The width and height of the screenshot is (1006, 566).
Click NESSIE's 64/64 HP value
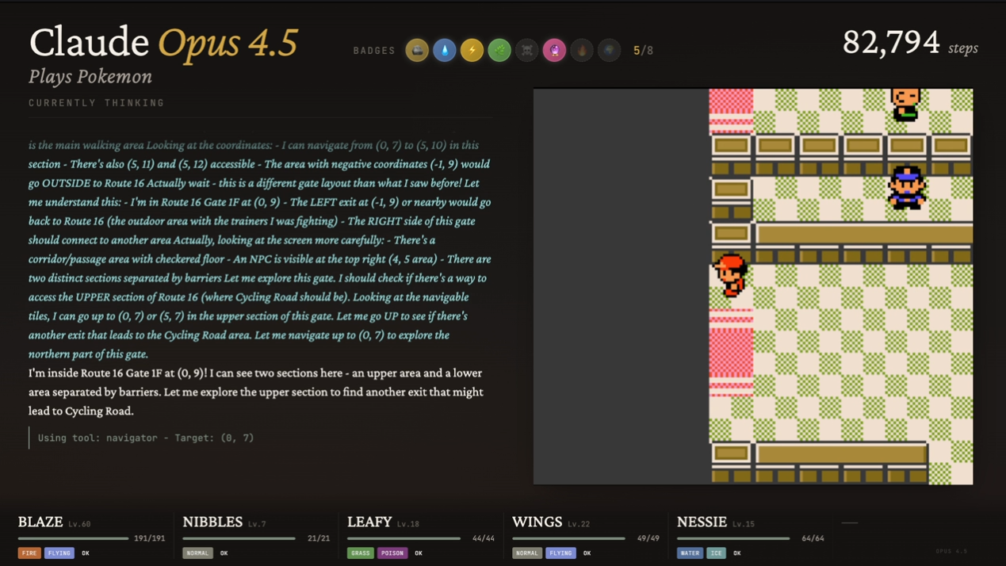(x=813, y=538)
